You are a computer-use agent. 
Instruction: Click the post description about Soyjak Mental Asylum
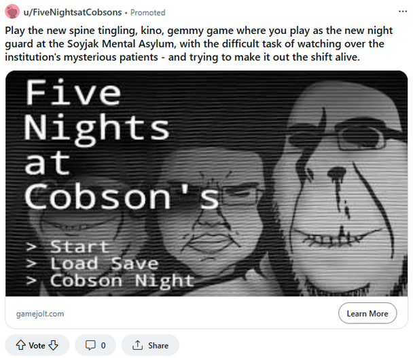coord(199,43)
